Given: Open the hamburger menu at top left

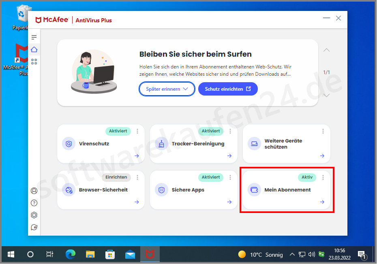Looking at the screenshot, I should coord(34,36).
